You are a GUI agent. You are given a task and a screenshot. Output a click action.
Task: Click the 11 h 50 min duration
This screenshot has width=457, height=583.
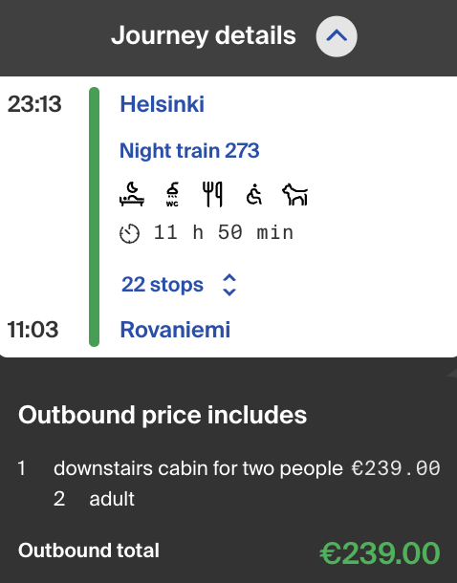[x=224, y=233]
